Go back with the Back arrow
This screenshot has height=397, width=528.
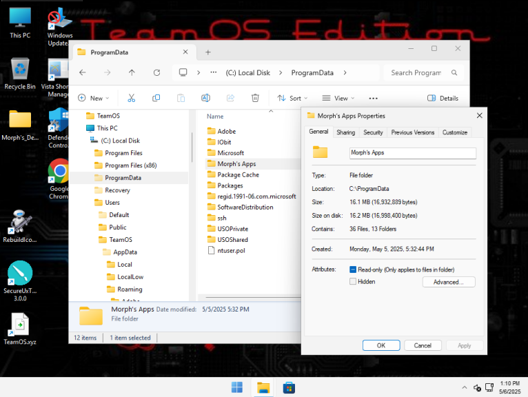pyautogui.click(x=83, y=72)
